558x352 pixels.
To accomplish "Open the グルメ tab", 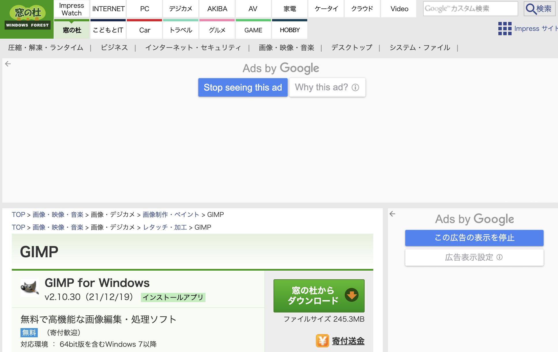I will click(x=217, y=29).
